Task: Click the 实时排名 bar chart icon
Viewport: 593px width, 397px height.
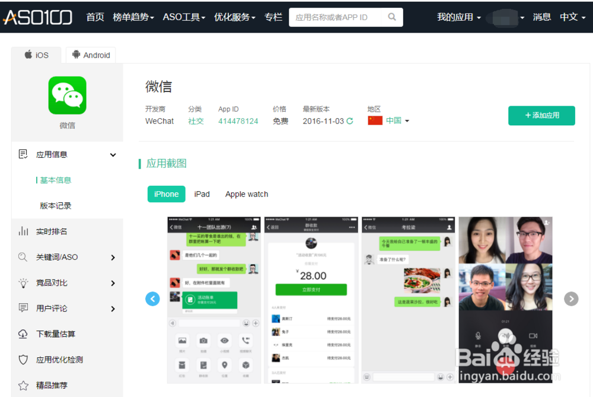Action: (x=23, y=231)
